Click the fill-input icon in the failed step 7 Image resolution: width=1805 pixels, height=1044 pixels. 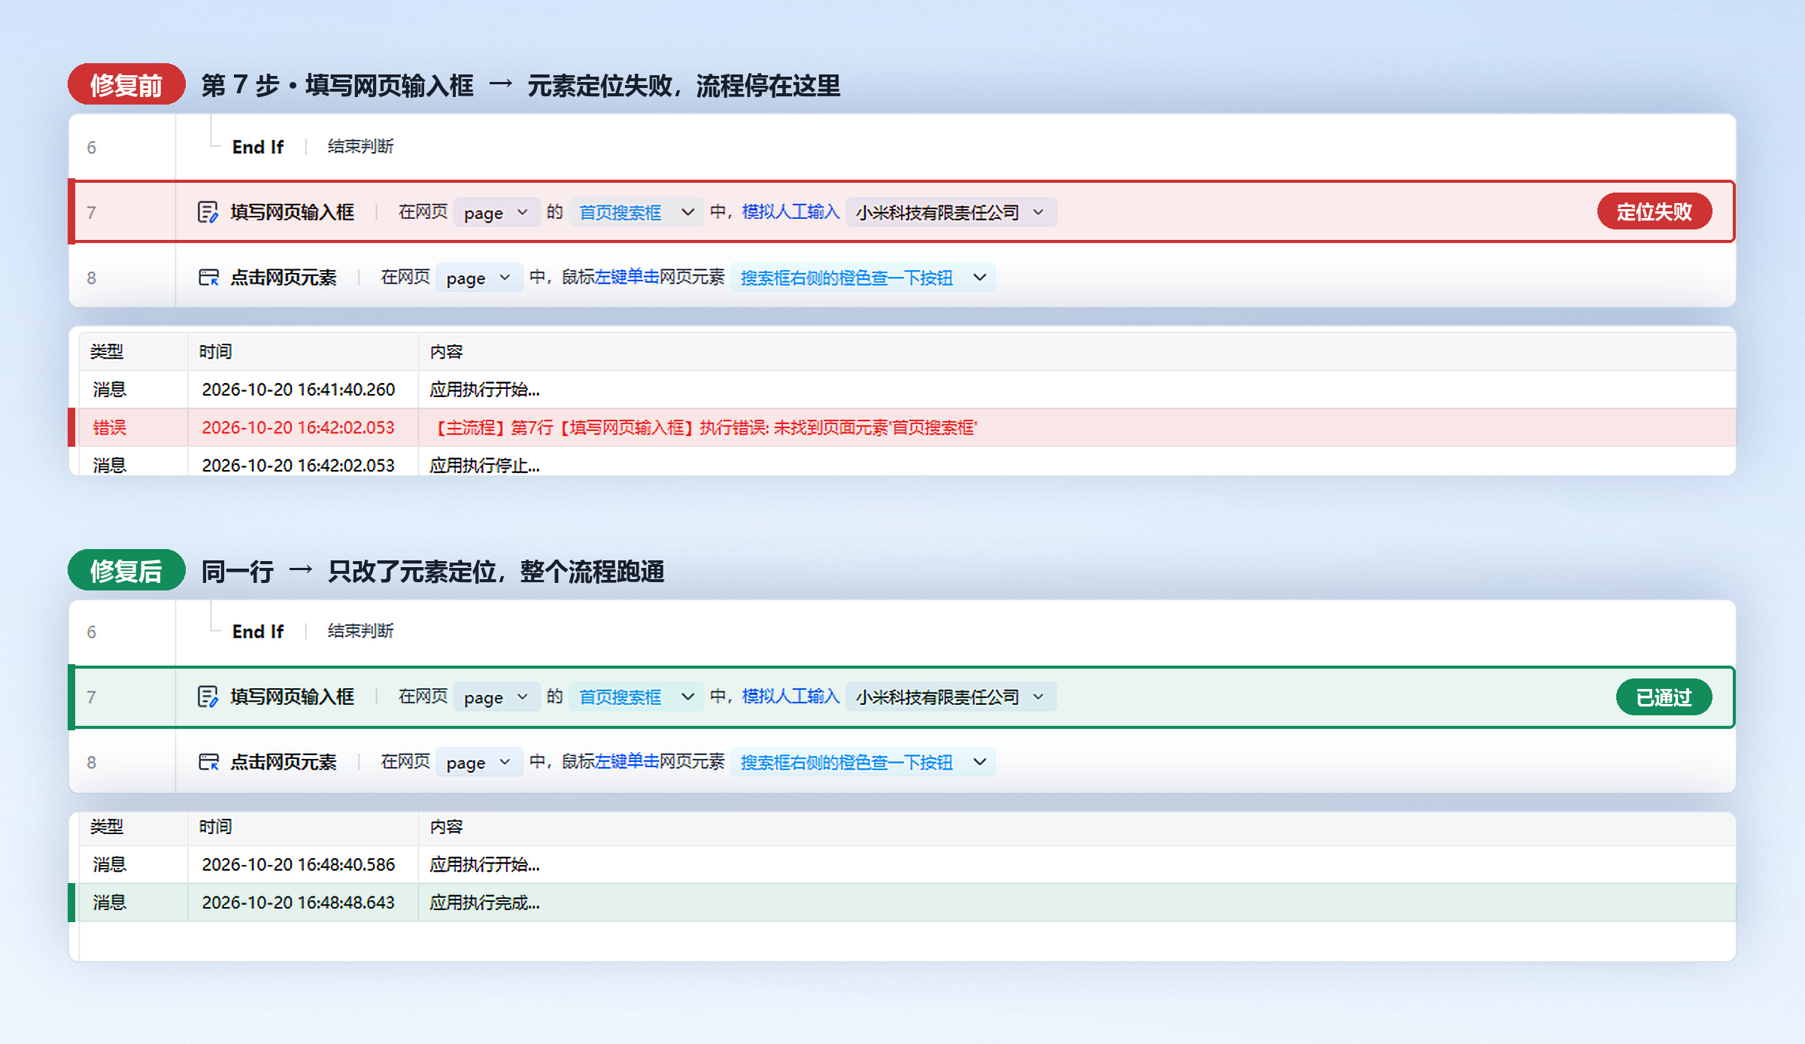point(208,212)
